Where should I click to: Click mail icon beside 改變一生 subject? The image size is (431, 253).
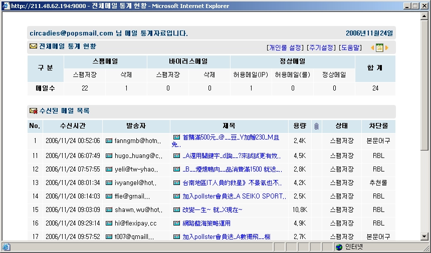pyautogui.click(x=177, y=209)
